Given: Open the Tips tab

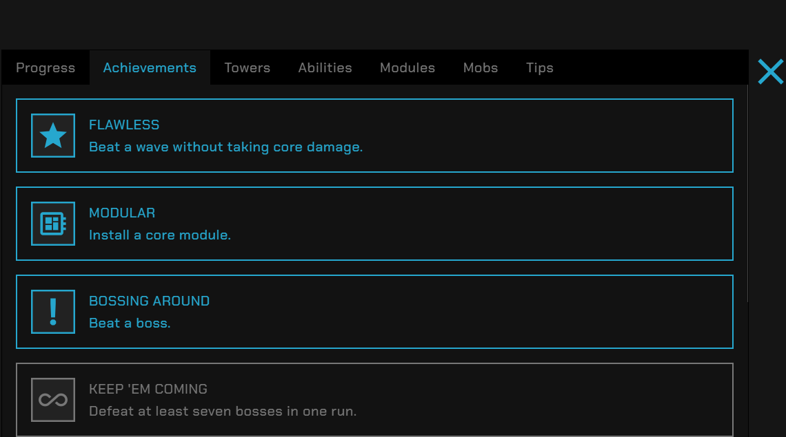Looking at the screenshot, I should (x=539, y=67).
